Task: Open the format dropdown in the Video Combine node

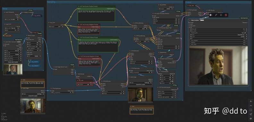Action: point(218,35)
